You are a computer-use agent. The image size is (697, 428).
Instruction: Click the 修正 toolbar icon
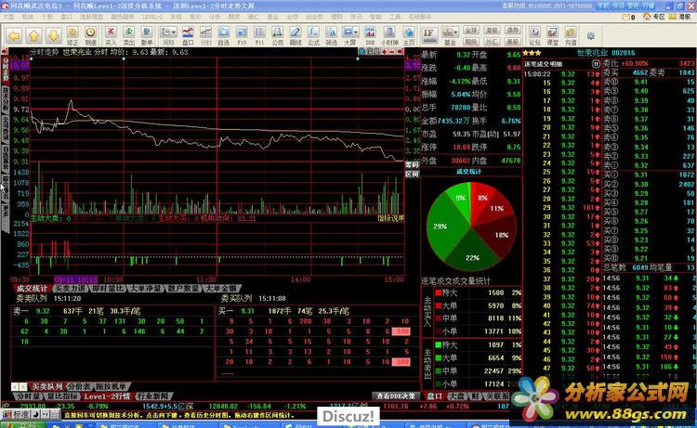tap(72, 35)
